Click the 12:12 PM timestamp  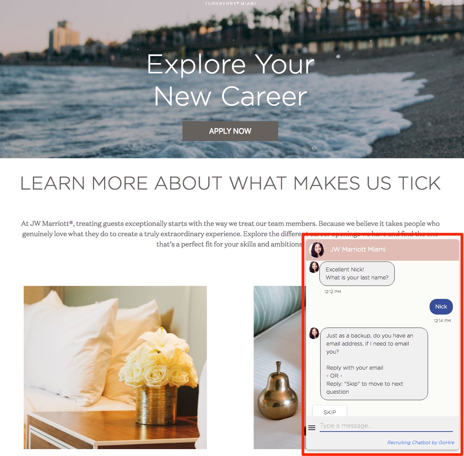click(x=332, y=292)
